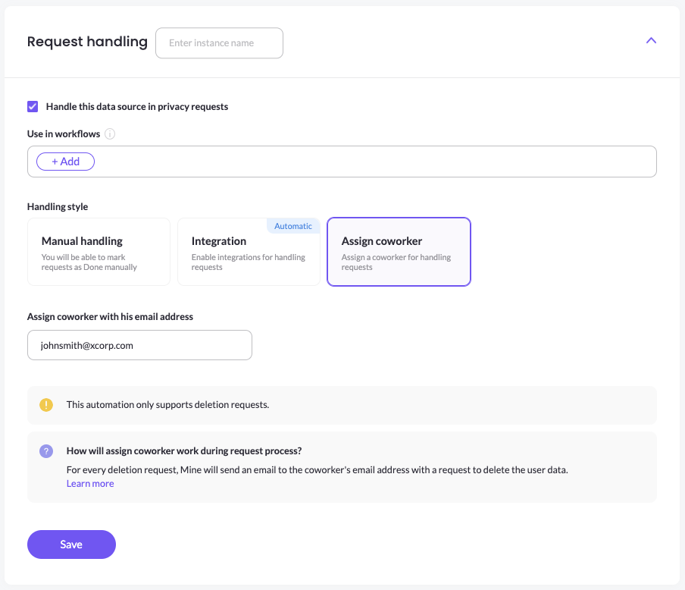The image size is (685, 590).
Task: Disable handling this data source in privacy requests
Action: click(x=33, y=106)
